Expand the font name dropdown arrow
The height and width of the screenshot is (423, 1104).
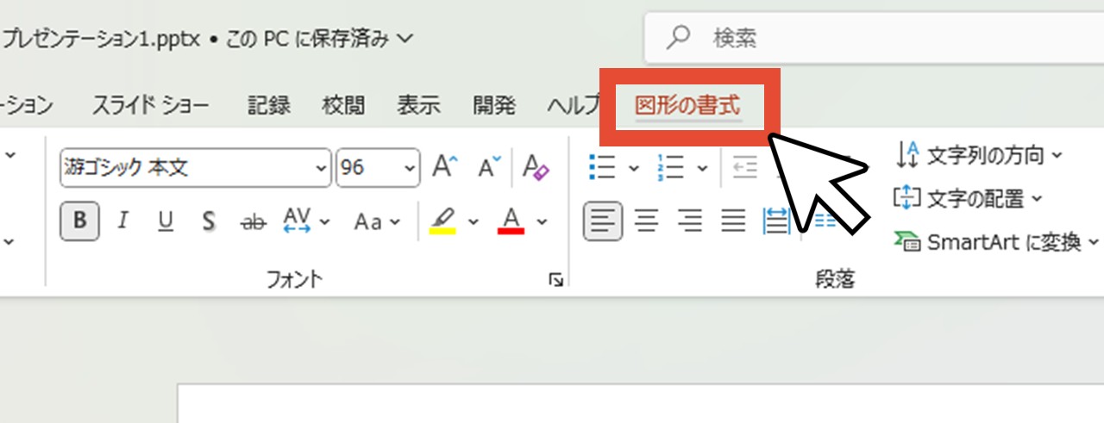[x=322, y=168]
